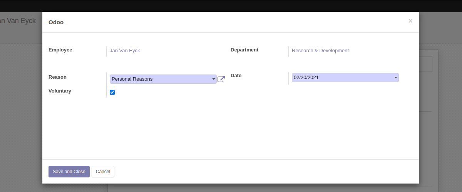Open the Jan Van Eyck employee link
The image size is (462, 192).
[125, 51]
